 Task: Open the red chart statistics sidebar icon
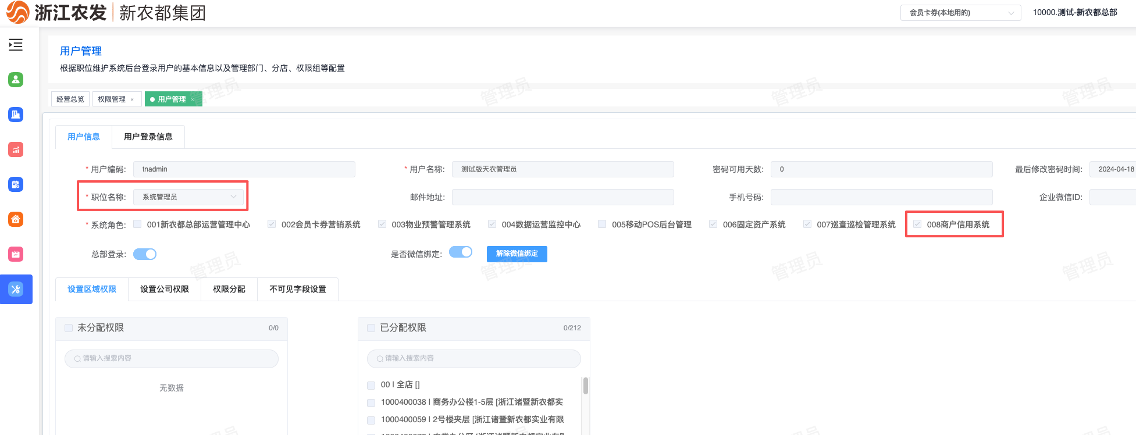point(16,149)
